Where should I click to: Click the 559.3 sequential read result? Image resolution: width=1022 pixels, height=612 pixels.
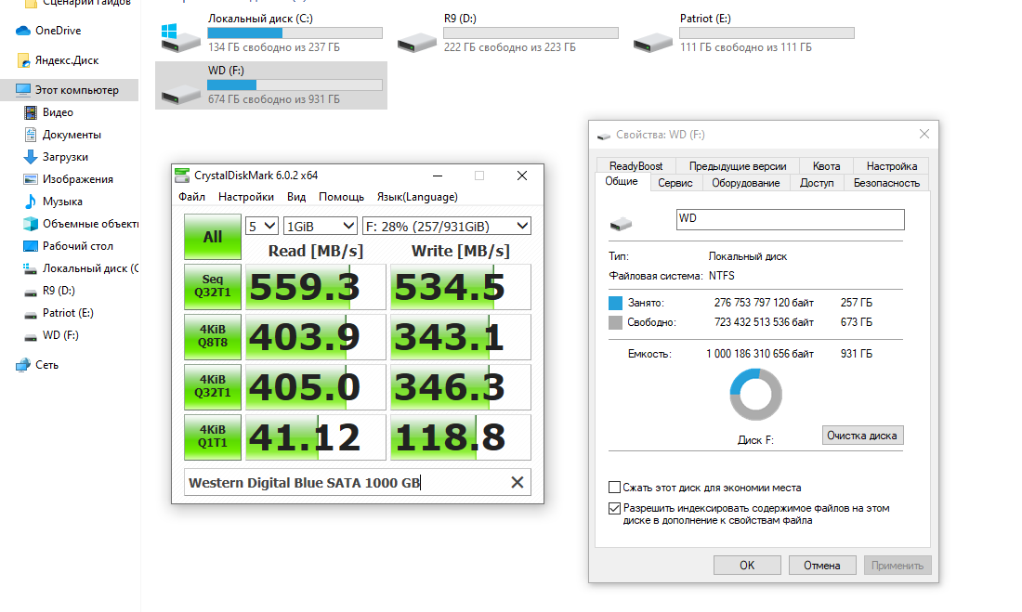316,287
